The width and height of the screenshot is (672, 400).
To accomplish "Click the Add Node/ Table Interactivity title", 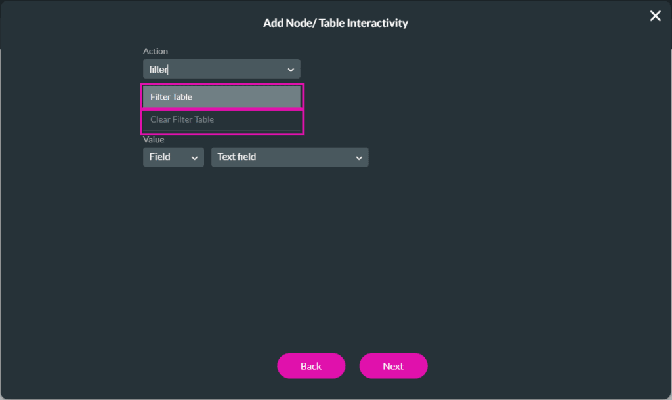I will (x=335, y=23).
